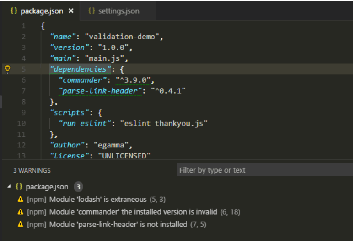355x242 pixels.
Task: Click the "name" key on line 2
Action: [63, 37]
